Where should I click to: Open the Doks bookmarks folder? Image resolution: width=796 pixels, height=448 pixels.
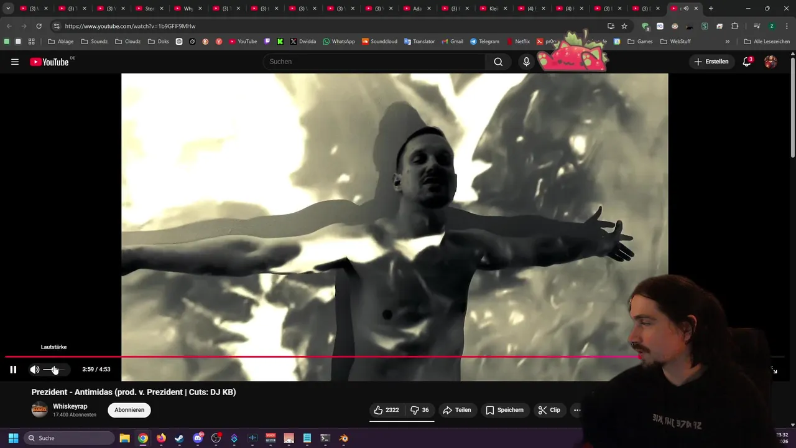coord(159,42)
